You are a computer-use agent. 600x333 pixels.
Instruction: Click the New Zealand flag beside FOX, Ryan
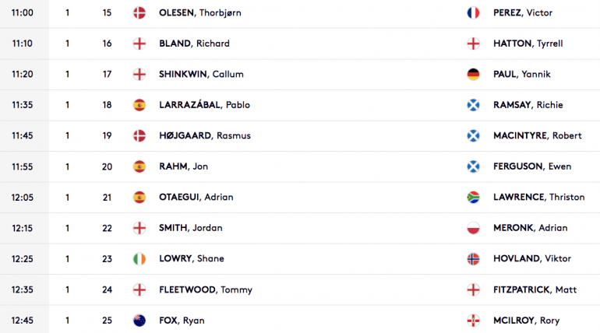coord(139,321)
